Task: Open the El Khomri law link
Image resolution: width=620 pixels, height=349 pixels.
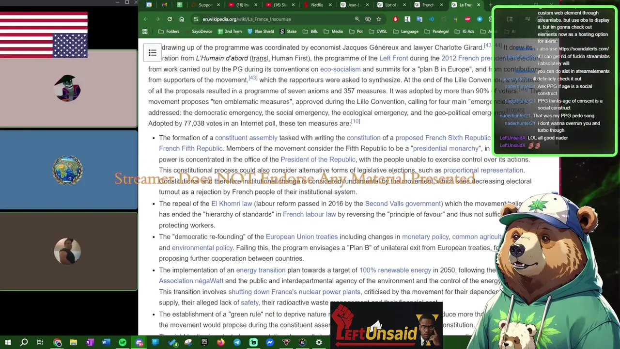Action: click(232, 204)
